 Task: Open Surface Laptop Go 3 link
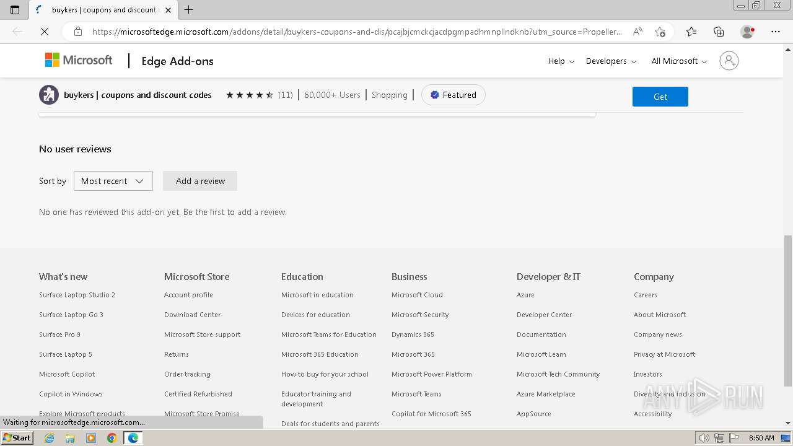pos(71,315)
